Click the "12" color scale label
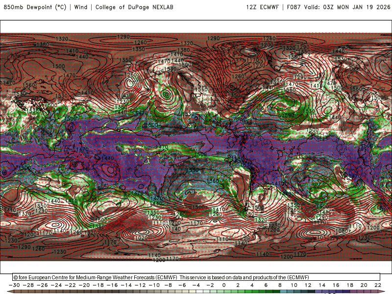This screenshot has width=392, height=294. (x=308, y=285)
